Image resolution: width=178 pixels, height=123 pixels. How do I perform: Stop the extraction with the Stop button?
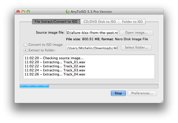click(x=118, y=93)
